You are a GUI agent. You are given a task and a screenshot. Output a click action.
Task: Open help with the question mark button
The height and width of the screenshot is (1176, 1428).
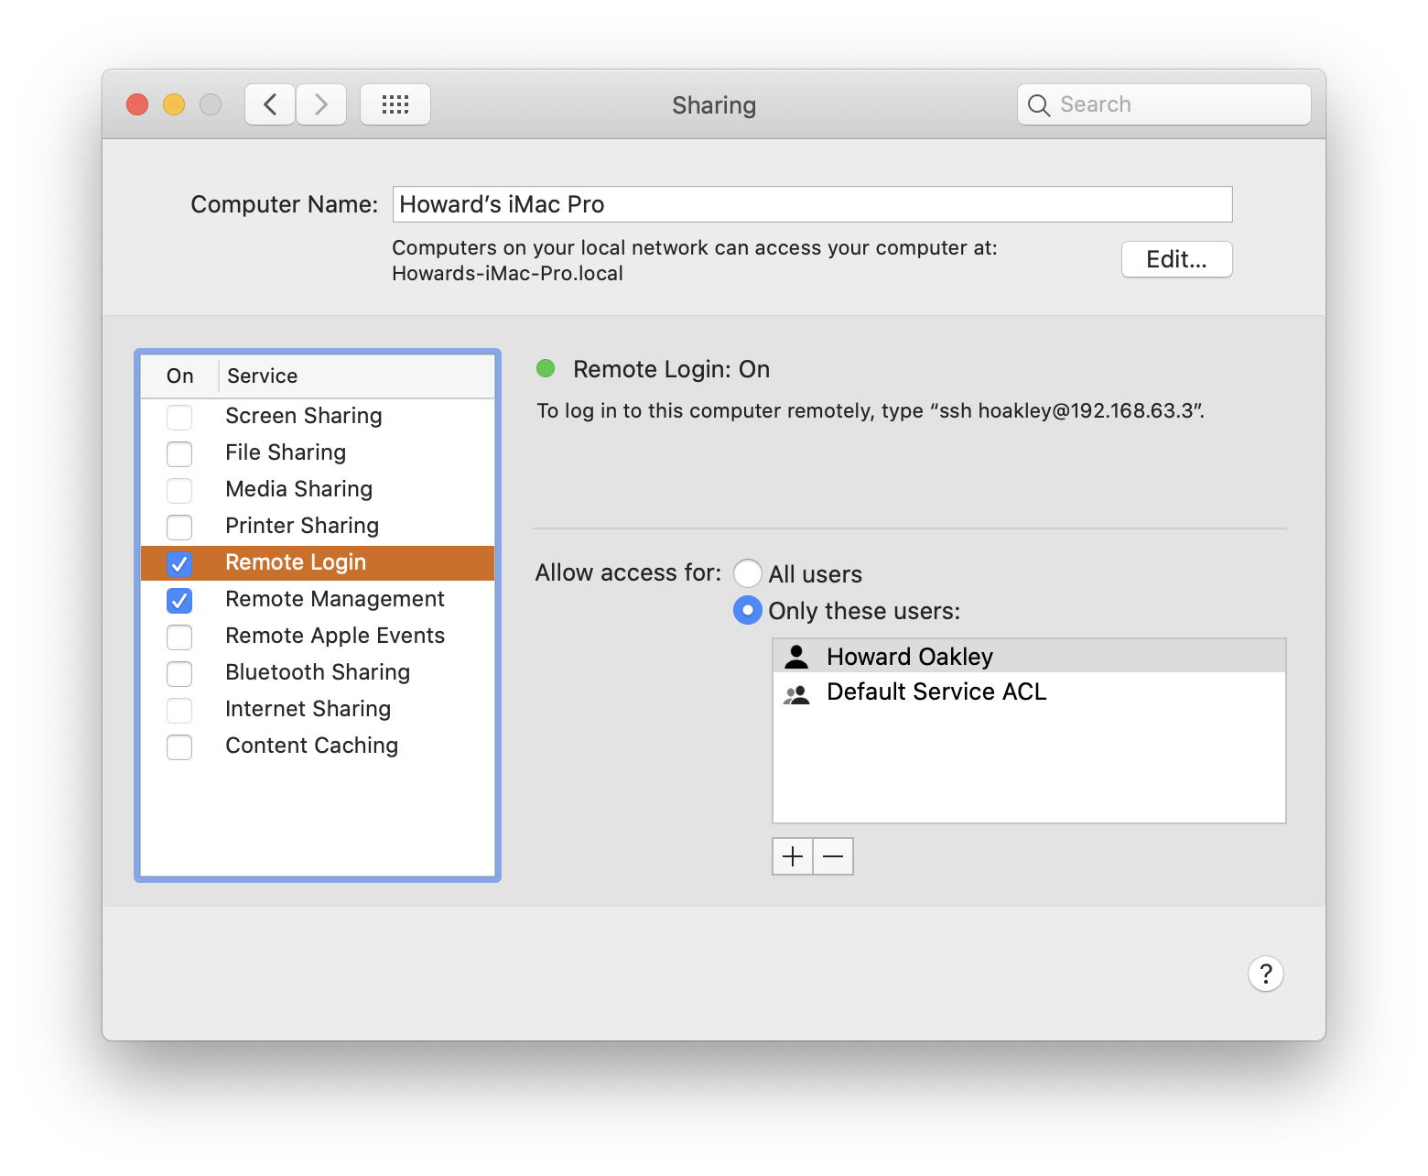(1265, 974)
